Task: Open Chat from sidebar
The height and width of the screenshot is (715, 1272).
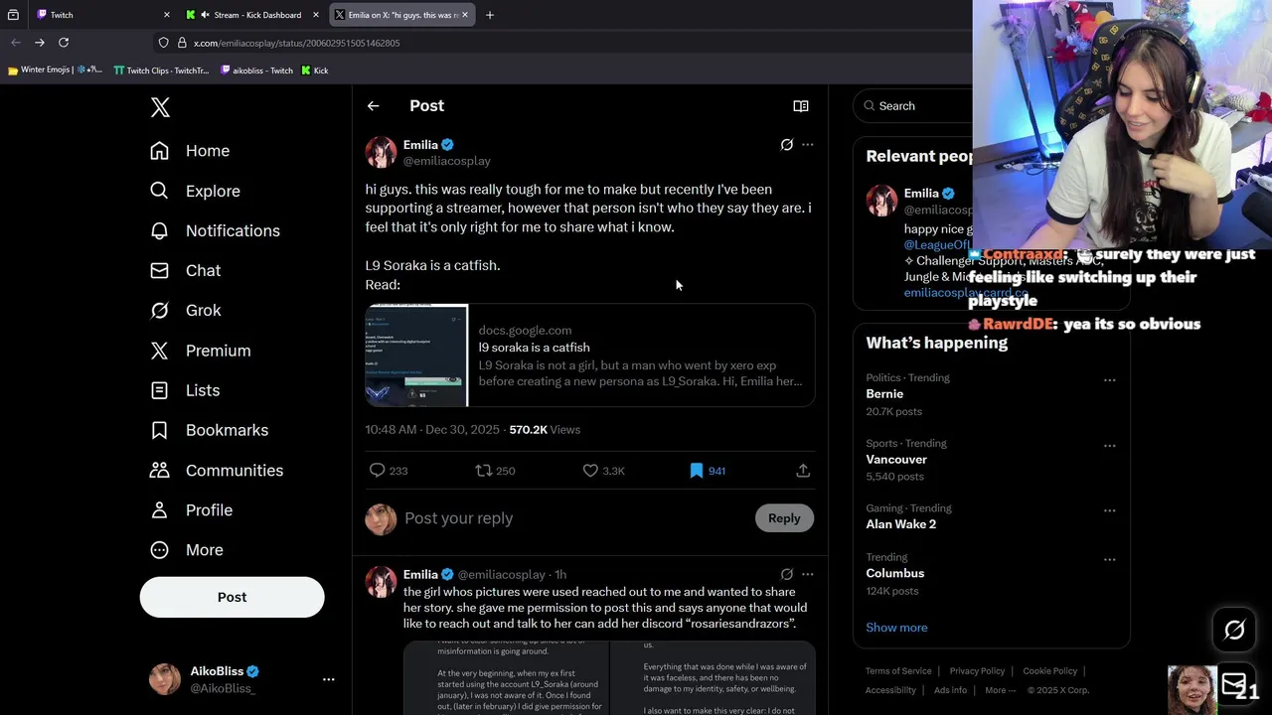Action: point(185,270)
